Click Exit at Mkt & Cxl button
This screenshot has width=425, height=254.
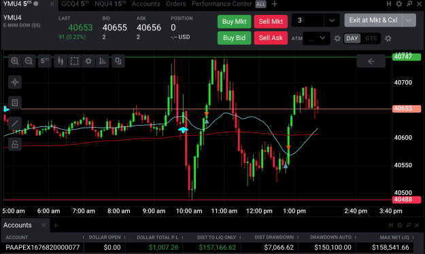(373, 20)
